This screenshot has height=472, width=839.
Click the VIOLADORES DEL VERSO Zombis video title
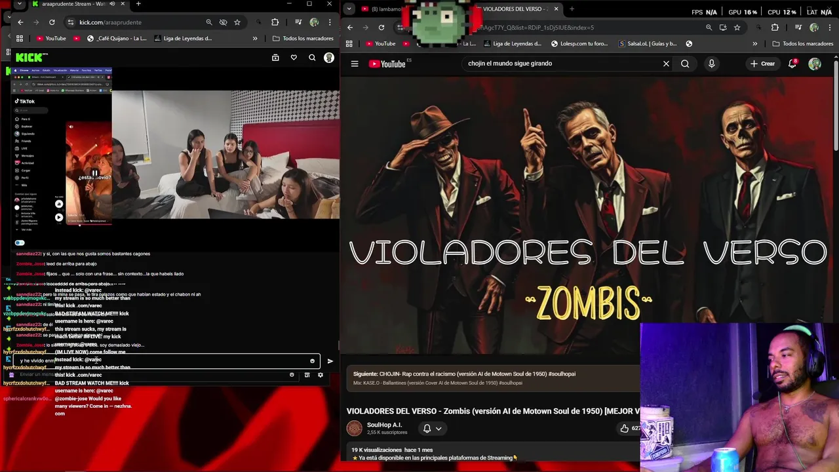point(493,411)
